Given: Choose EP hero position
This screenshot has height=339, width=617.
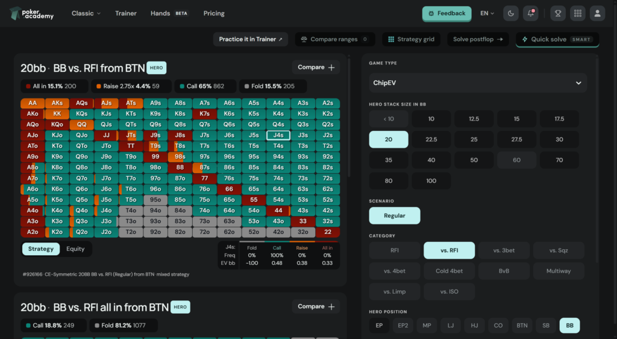Looking at the screenshot, I should pos(379,326).
